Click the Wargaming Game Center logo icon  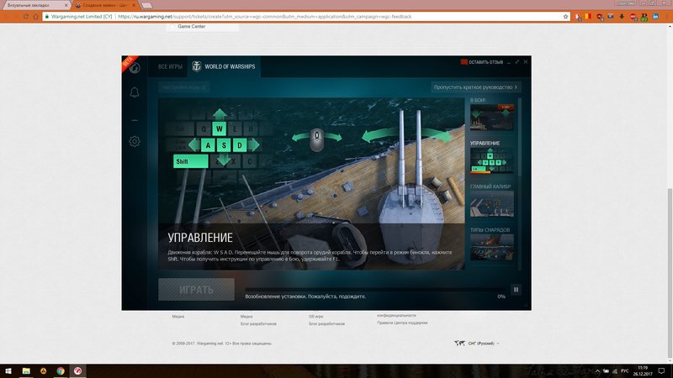(x=135, y=68)
